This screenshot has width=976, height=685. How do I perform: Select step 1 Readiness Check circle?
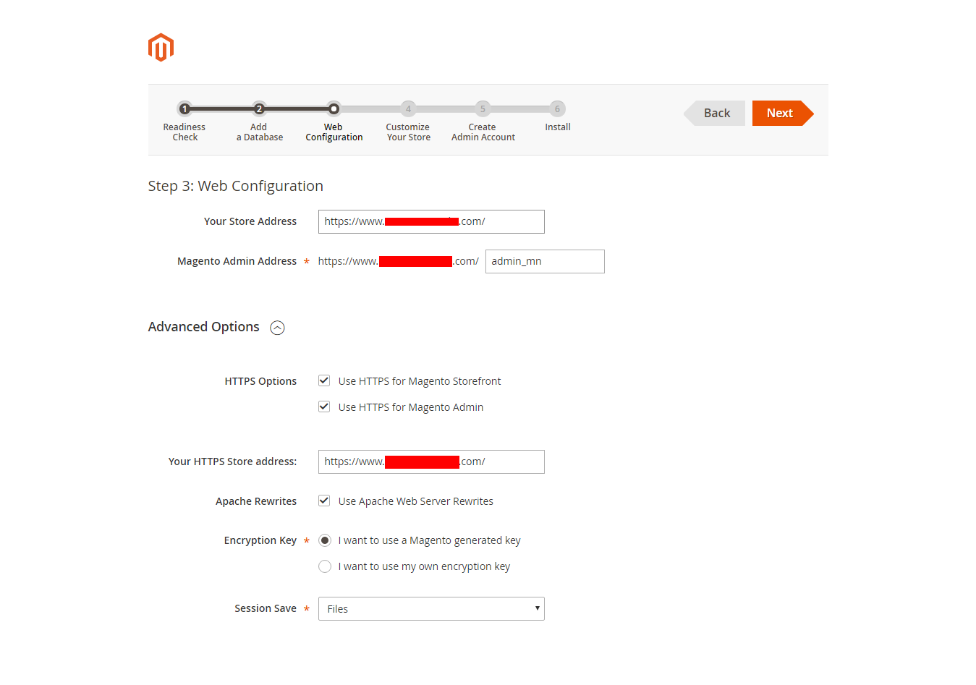coord(184,109)
